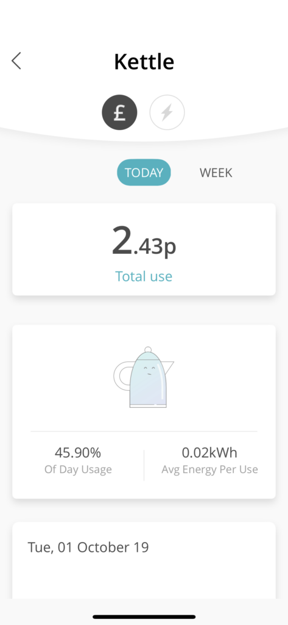Image resolution: width=288 pixels, height=625 pixels.
Task: Tap the divider between usage stats
Action: (x=144, y=465)
